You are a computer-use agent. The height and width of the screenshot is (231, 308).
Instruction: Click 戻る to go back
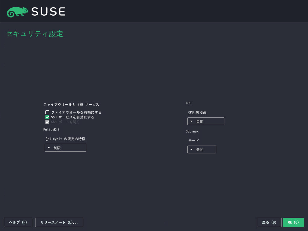click(x=269, y=222)
